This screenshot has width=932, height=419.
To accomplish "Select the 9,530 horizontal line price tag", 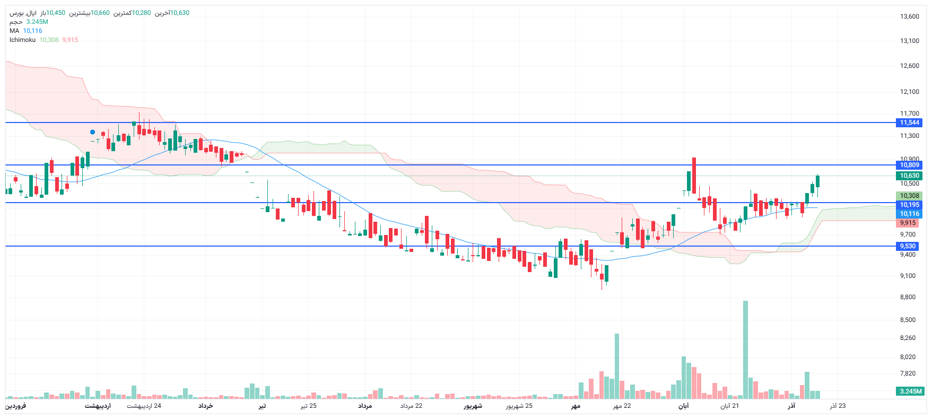I will (x=908, y=246).
